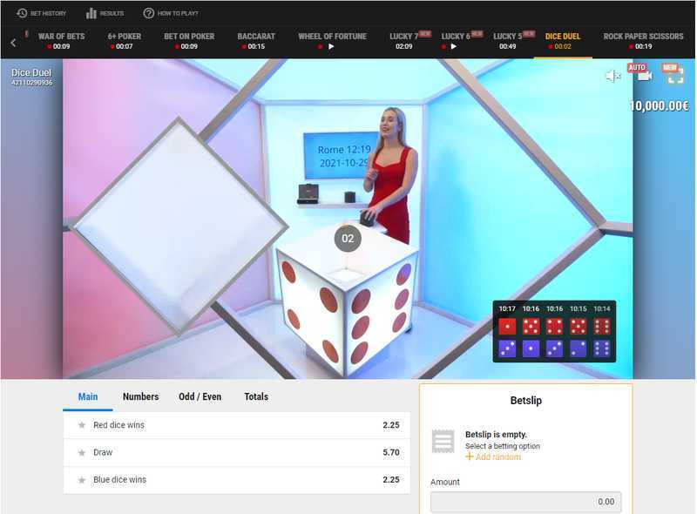Favorite the Draw bet star
Viewport: 697px width, 514px height.
(82, 453)
